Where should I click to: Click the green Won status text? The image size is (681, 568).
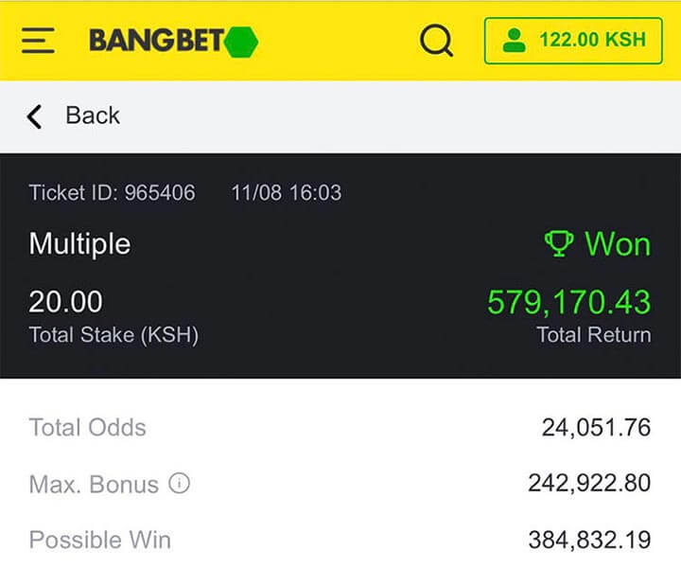tap(618, 244)
